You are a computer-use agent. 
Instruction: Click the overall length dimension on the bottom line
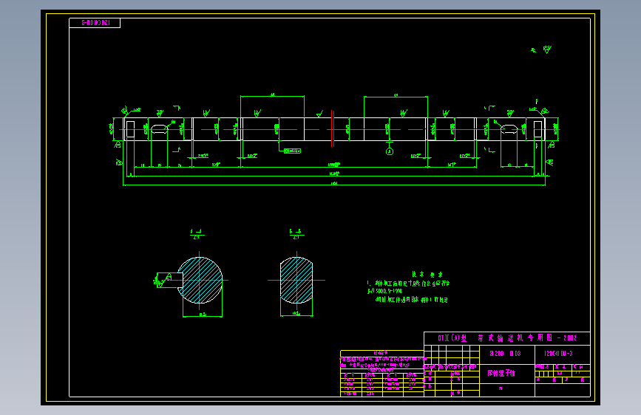click(334, 184)
